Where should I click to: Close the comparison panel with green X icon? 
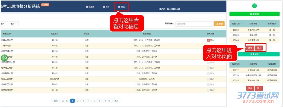click(254, 6)
